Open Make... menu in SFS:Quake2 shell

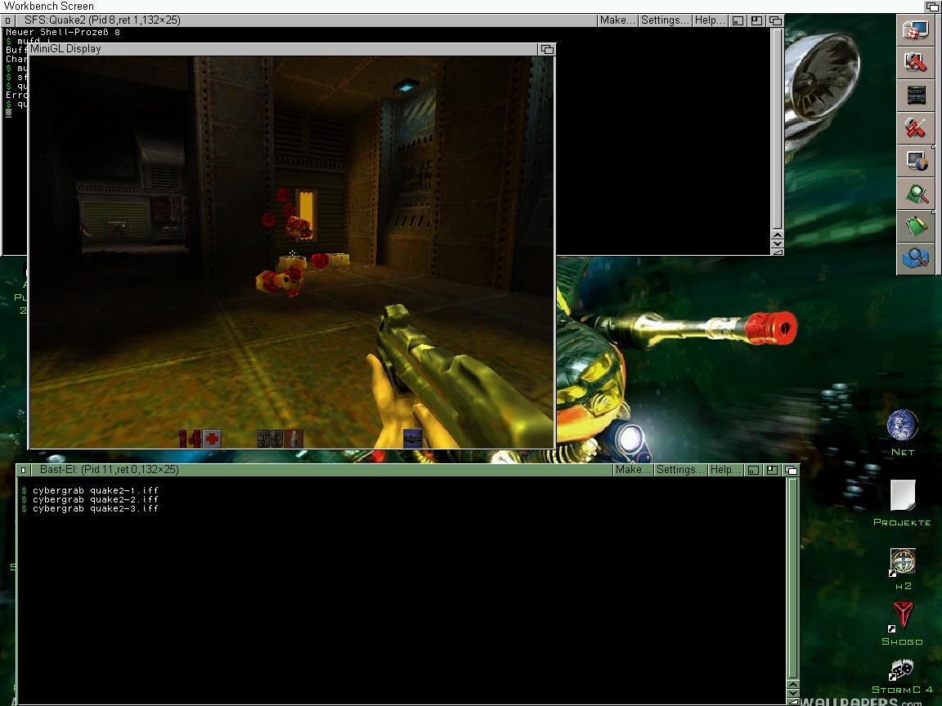[x=617, y=20]
